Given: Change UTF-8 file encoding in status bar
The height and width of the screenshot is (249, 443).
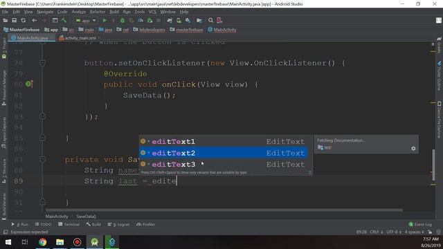Looking at the screenshot, I should pyautogui.click(x=394, y=232).
